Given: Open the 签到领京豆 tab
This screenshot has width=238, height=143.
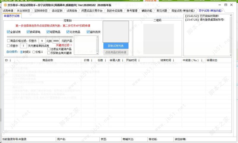Looking at the screenshot, I should [x=41, y=11].
